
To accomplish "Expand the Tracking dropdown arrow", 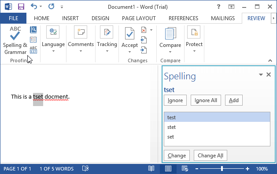I will pos(107,51).
